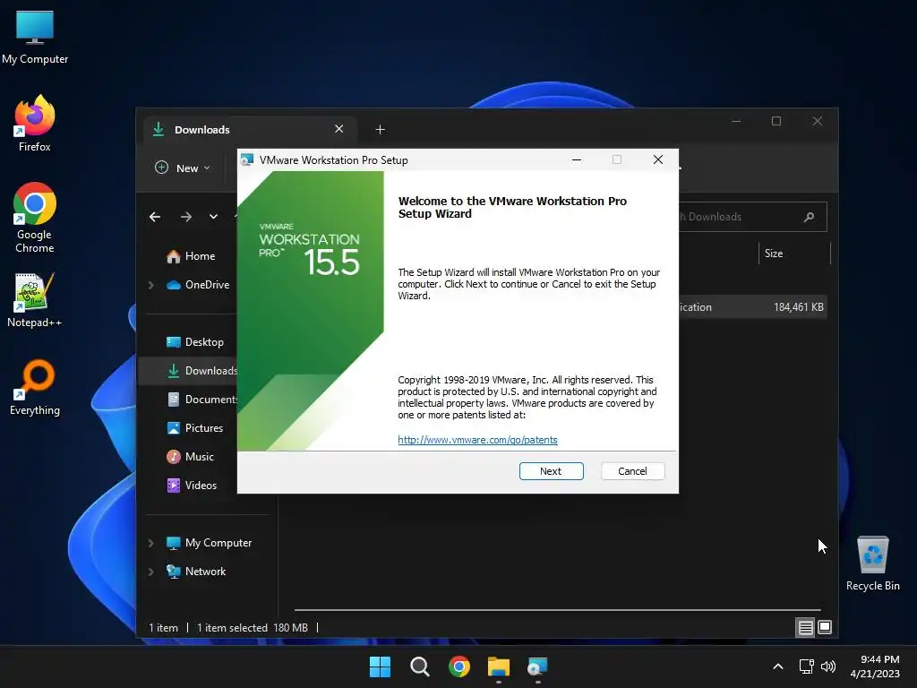Go back in File Explorer
This screenshot has height=688, width=917.
pyautogui.click(x=155, y=217)
